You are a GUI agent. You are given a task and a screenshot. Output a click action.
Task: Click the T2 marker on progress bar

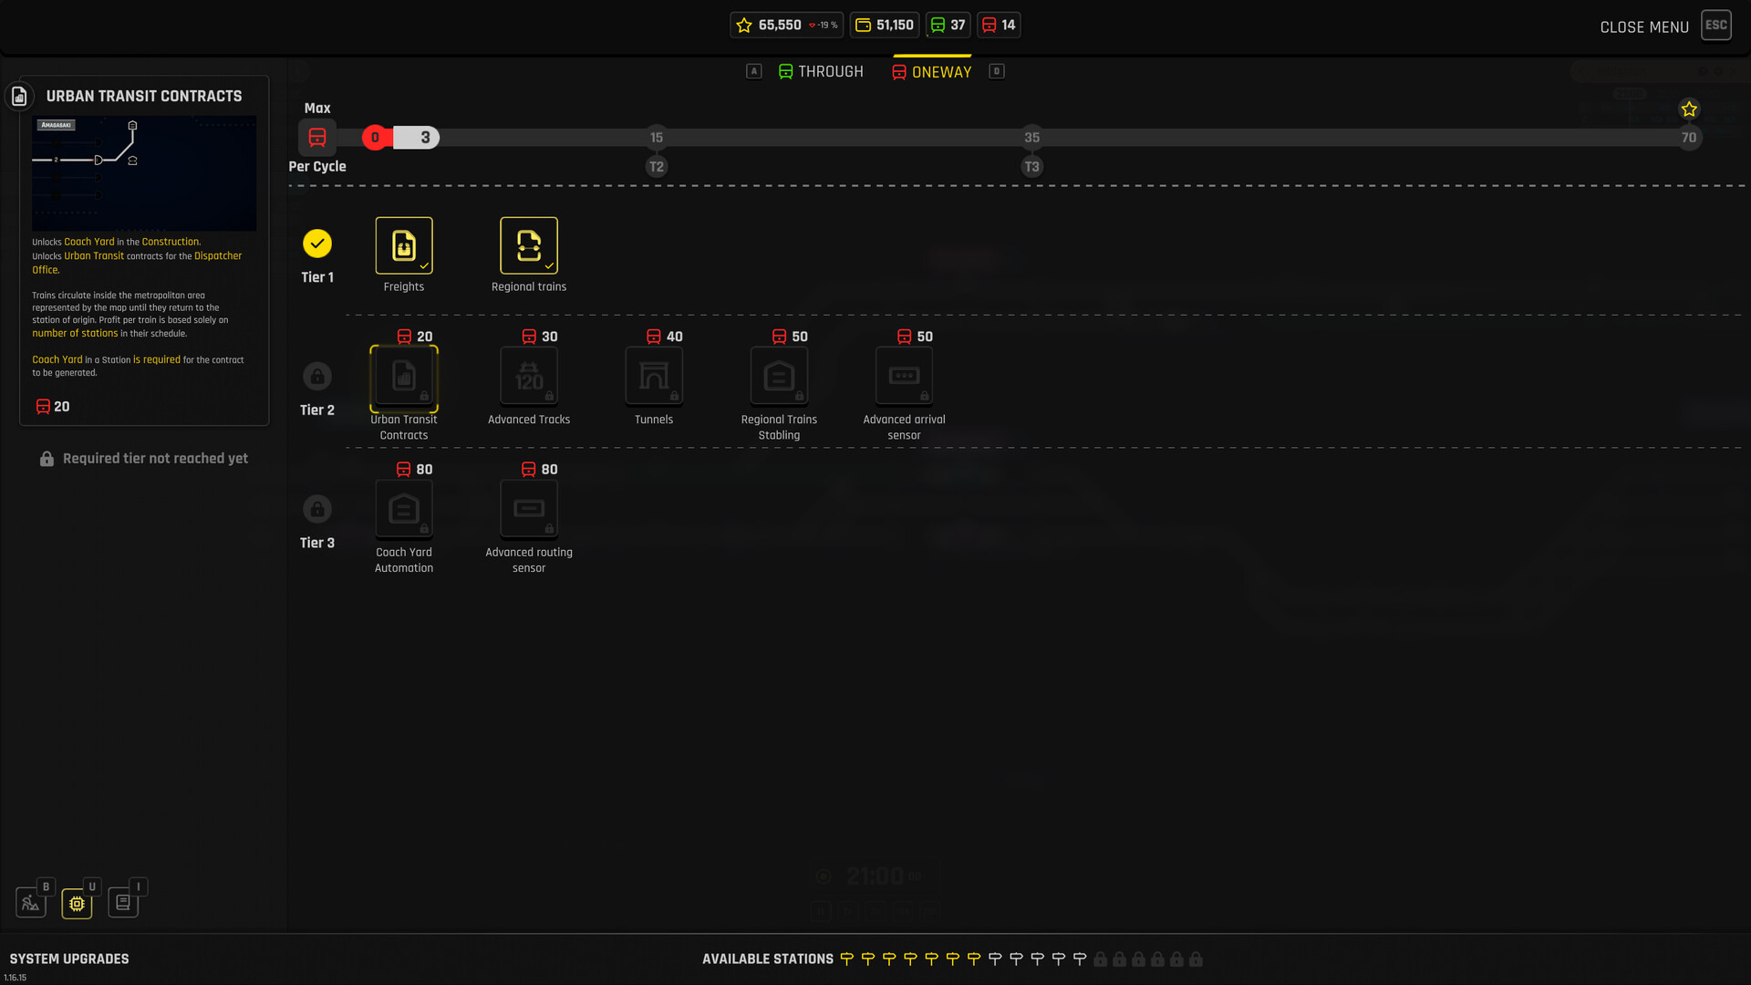click(657, 167)
